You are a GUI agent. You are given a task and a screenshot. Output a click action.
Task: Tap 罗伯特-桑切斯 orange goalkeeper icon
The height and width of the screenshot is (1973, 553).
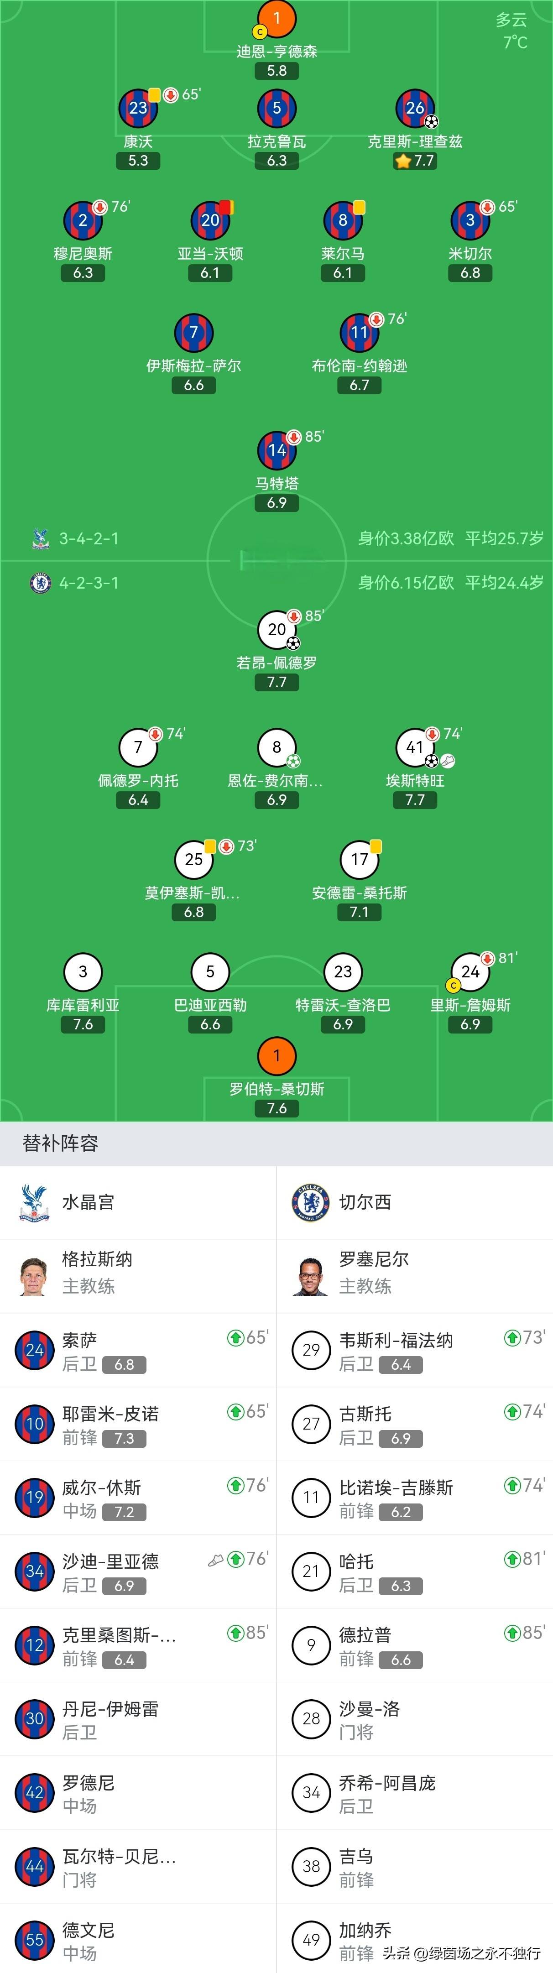pos(276,1056)
